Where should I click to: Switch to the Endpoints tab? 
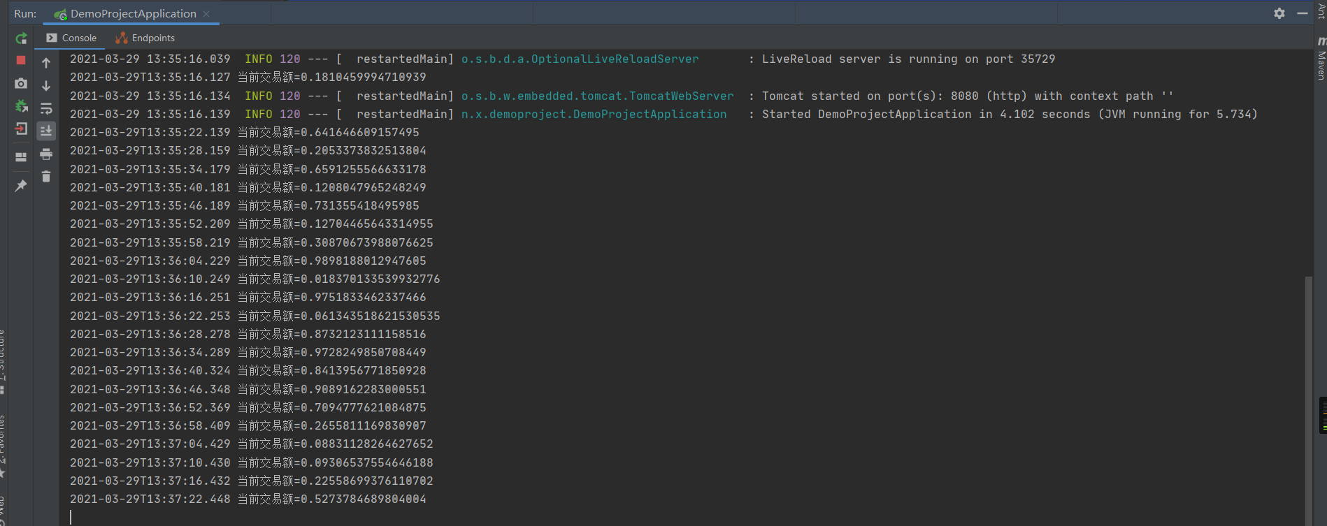point(145,38)
